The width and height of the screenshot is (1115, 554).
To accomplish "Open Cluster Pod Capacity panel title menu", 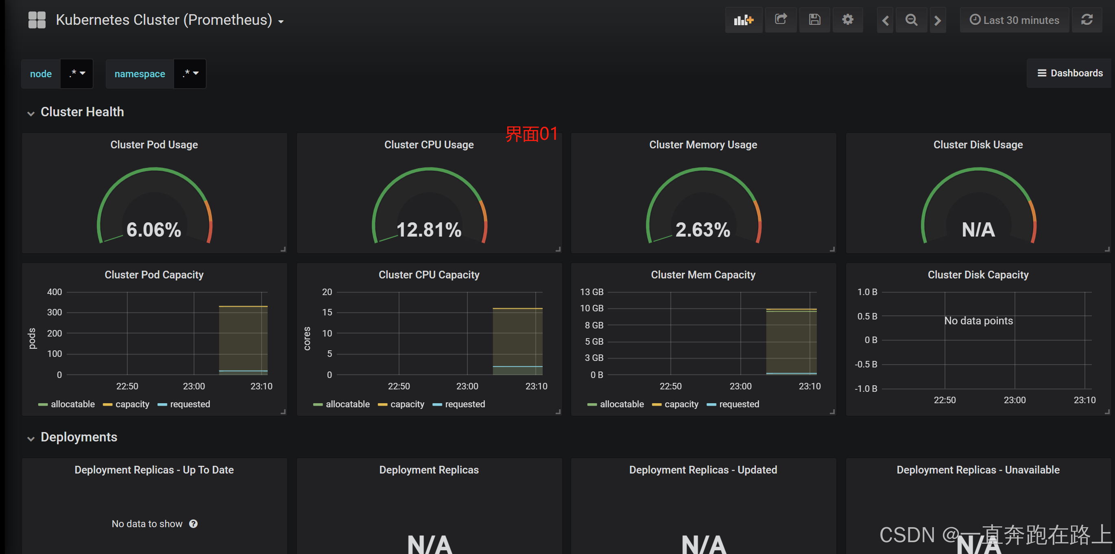I will tap(154, 275).
